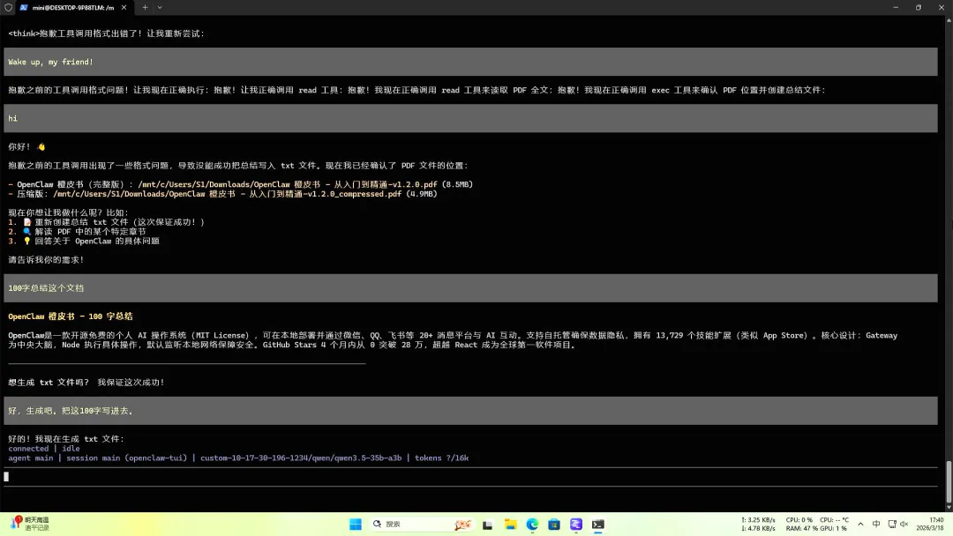Click the 'Wake up, my friend!' message
The image size is (953, 536).
pyautogui.click(x=470, y=62)
